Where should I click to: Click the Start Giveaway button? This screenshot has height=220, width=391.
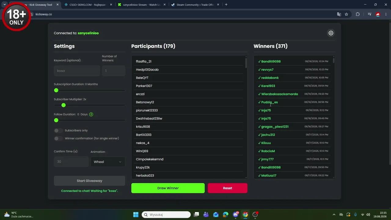click(90, 181)
